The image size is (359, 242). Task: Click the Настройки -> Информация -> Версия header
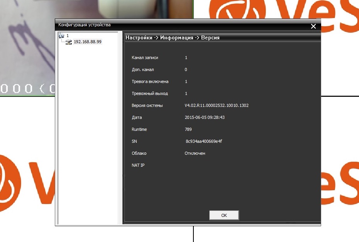pos(173,38)
